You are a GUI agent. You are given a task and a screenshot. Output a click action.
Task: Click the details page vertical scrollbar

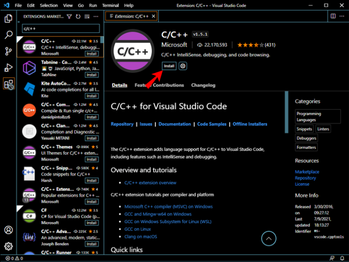(286, 112)
